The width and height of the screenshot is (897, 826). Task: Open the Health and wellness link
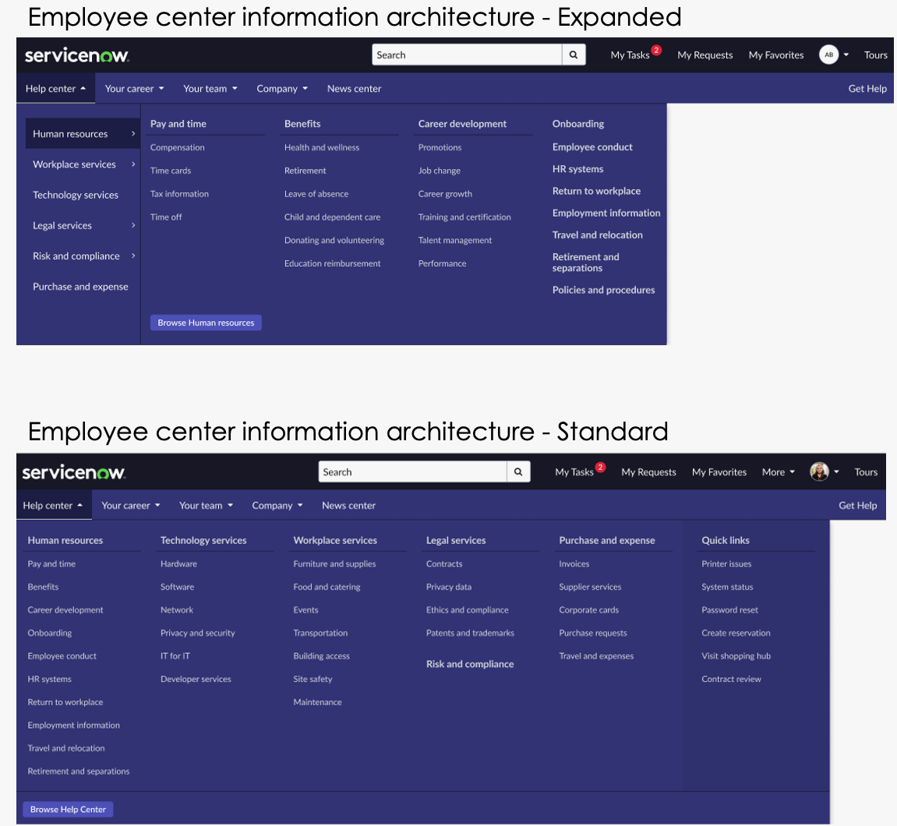[x=322, y=147]
